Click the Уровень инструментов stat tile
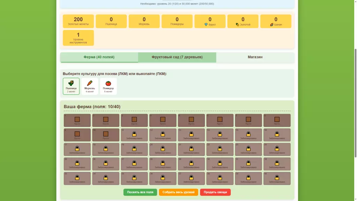The image size is (357, 201). tap(78, 38)
